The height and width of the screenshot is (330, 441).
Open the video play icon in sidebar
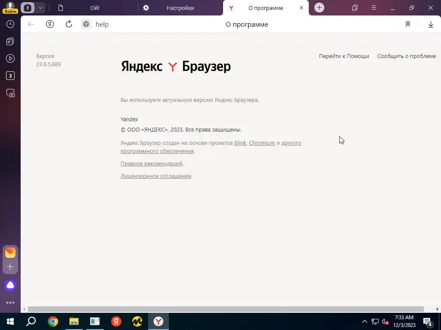pos(10,58)
